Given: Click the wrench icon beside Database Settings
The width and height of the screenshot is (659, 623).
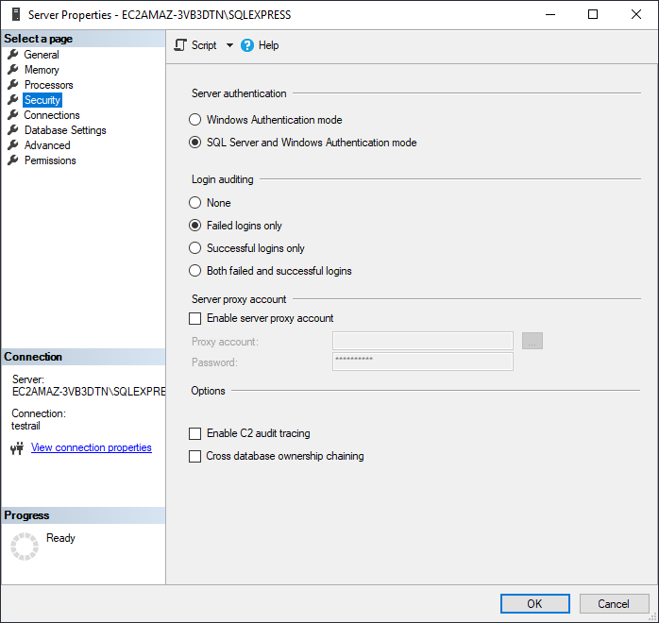Looking at the screenshot, I should coord(13,130).
